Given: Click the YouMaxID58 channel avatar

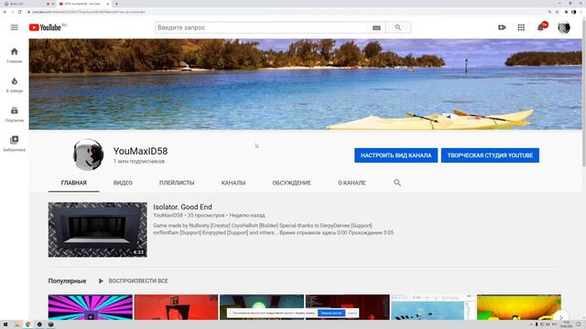Looking at the screenshot, I should (x=88, y=154).
